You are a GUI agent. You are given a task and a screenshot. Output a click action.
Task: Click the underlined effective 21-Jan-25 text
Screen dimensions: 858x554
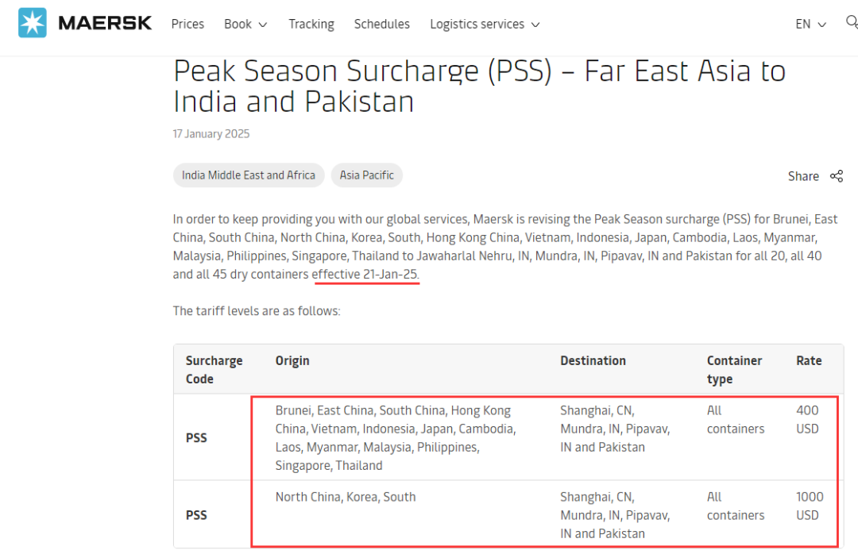pyautogui.click(x=365, y=275)
